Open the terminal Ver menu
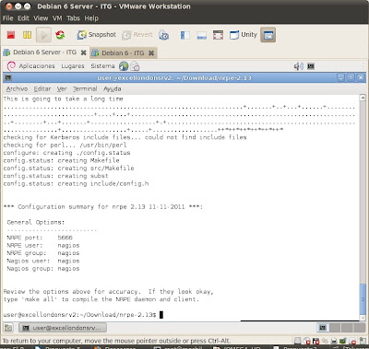 pyautogui.click(x=62, y=89)
